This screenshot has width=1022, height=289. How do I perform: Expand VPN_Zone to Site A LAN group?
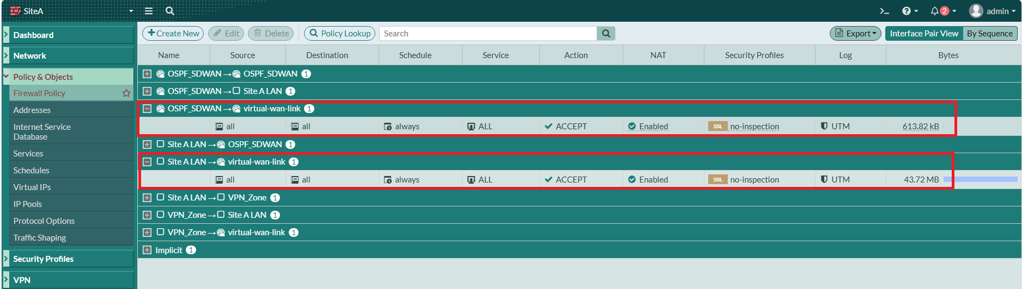(147, 215)
